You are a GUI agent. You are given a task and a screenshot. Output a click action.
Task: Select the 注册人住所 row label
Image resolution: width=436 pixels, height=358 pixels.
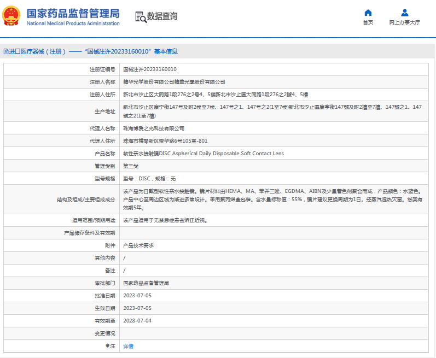click(x=102, y=95)
